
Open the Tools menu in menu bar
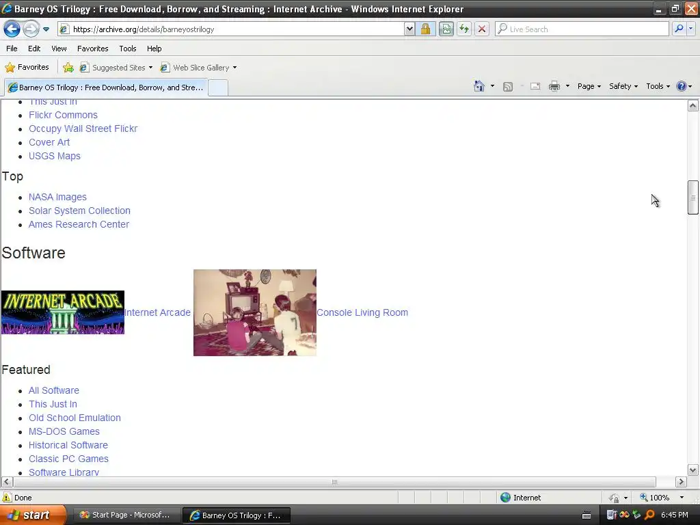coord(128,49)
